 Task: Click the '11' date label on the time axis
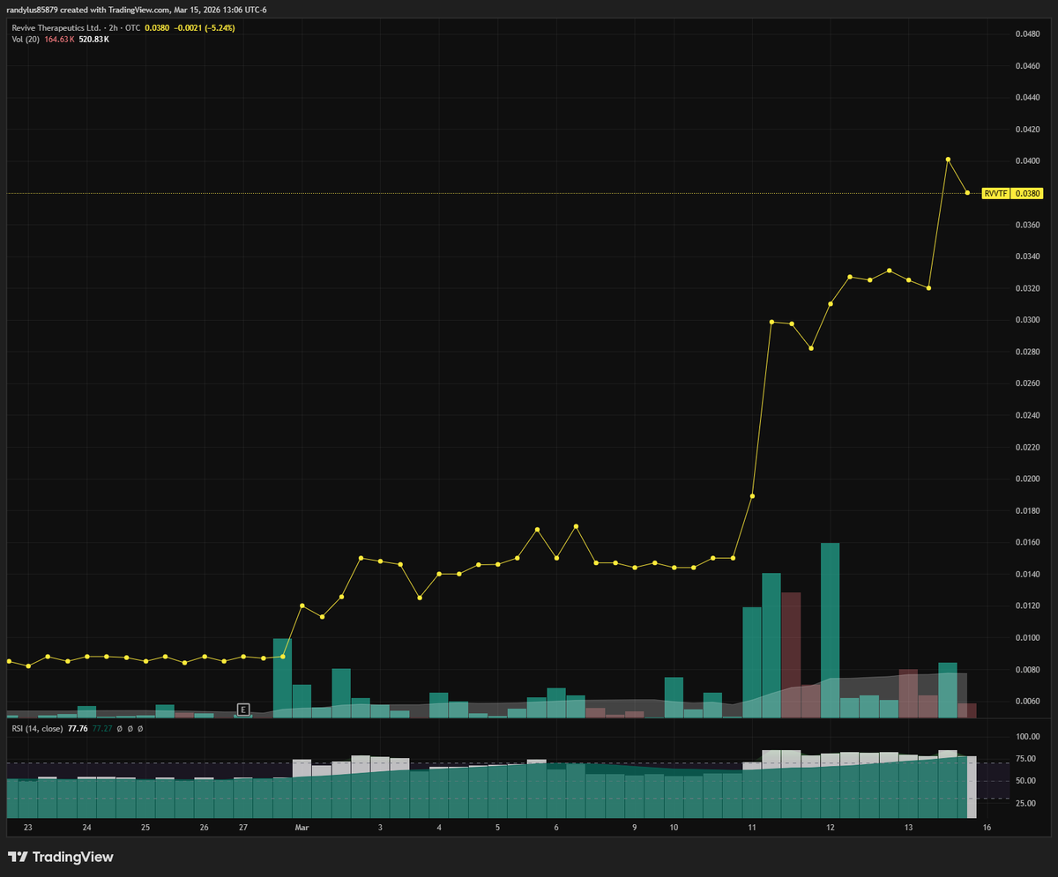coord(752,828)
